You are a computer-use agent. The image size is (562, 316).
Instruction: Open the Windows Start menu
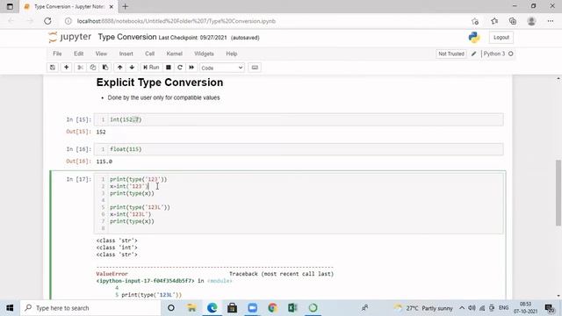pyautogui.click(x=10, y=308)
